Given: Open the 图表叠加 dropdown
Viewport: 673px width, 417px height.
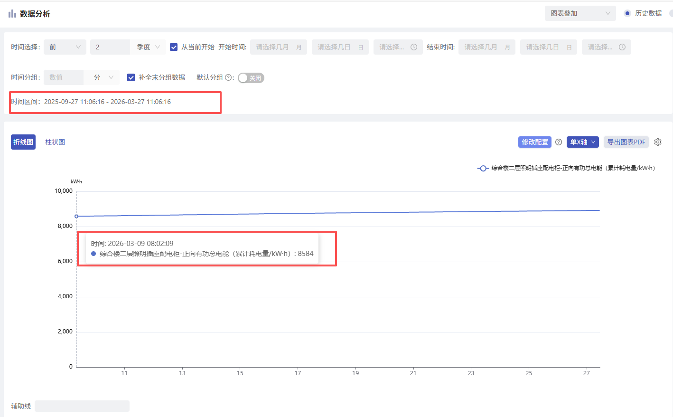Looking at the screenshot, I should (580, 13).
